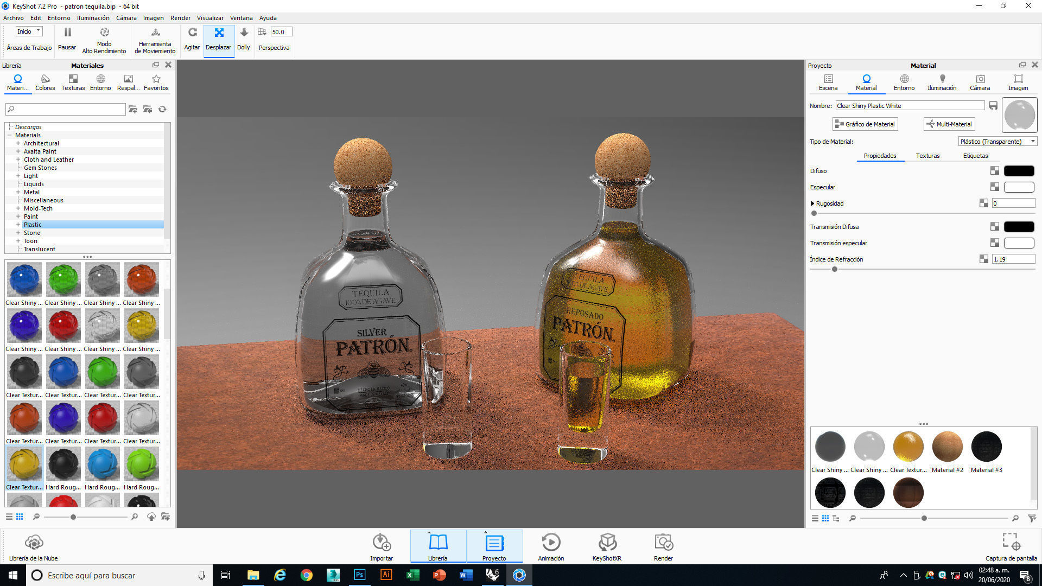
Task: Expand Metal material folder
Action: point(18,192)
